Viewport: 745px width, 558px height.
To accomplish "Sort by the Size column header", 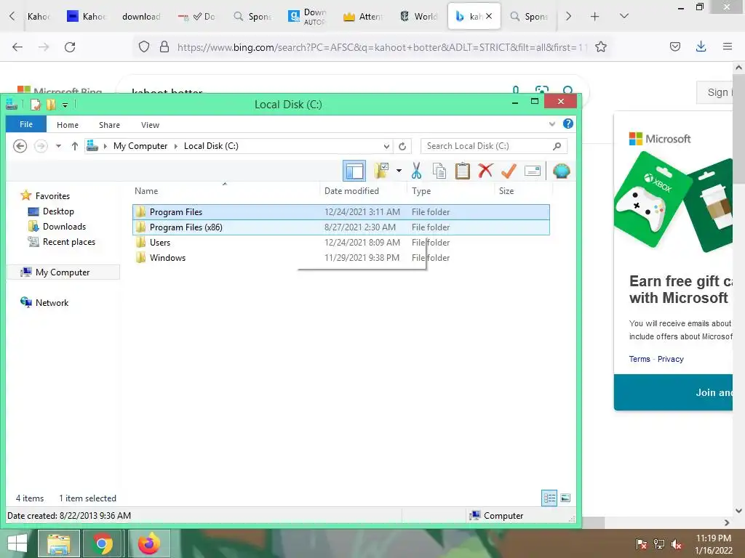I will point(524,191).
